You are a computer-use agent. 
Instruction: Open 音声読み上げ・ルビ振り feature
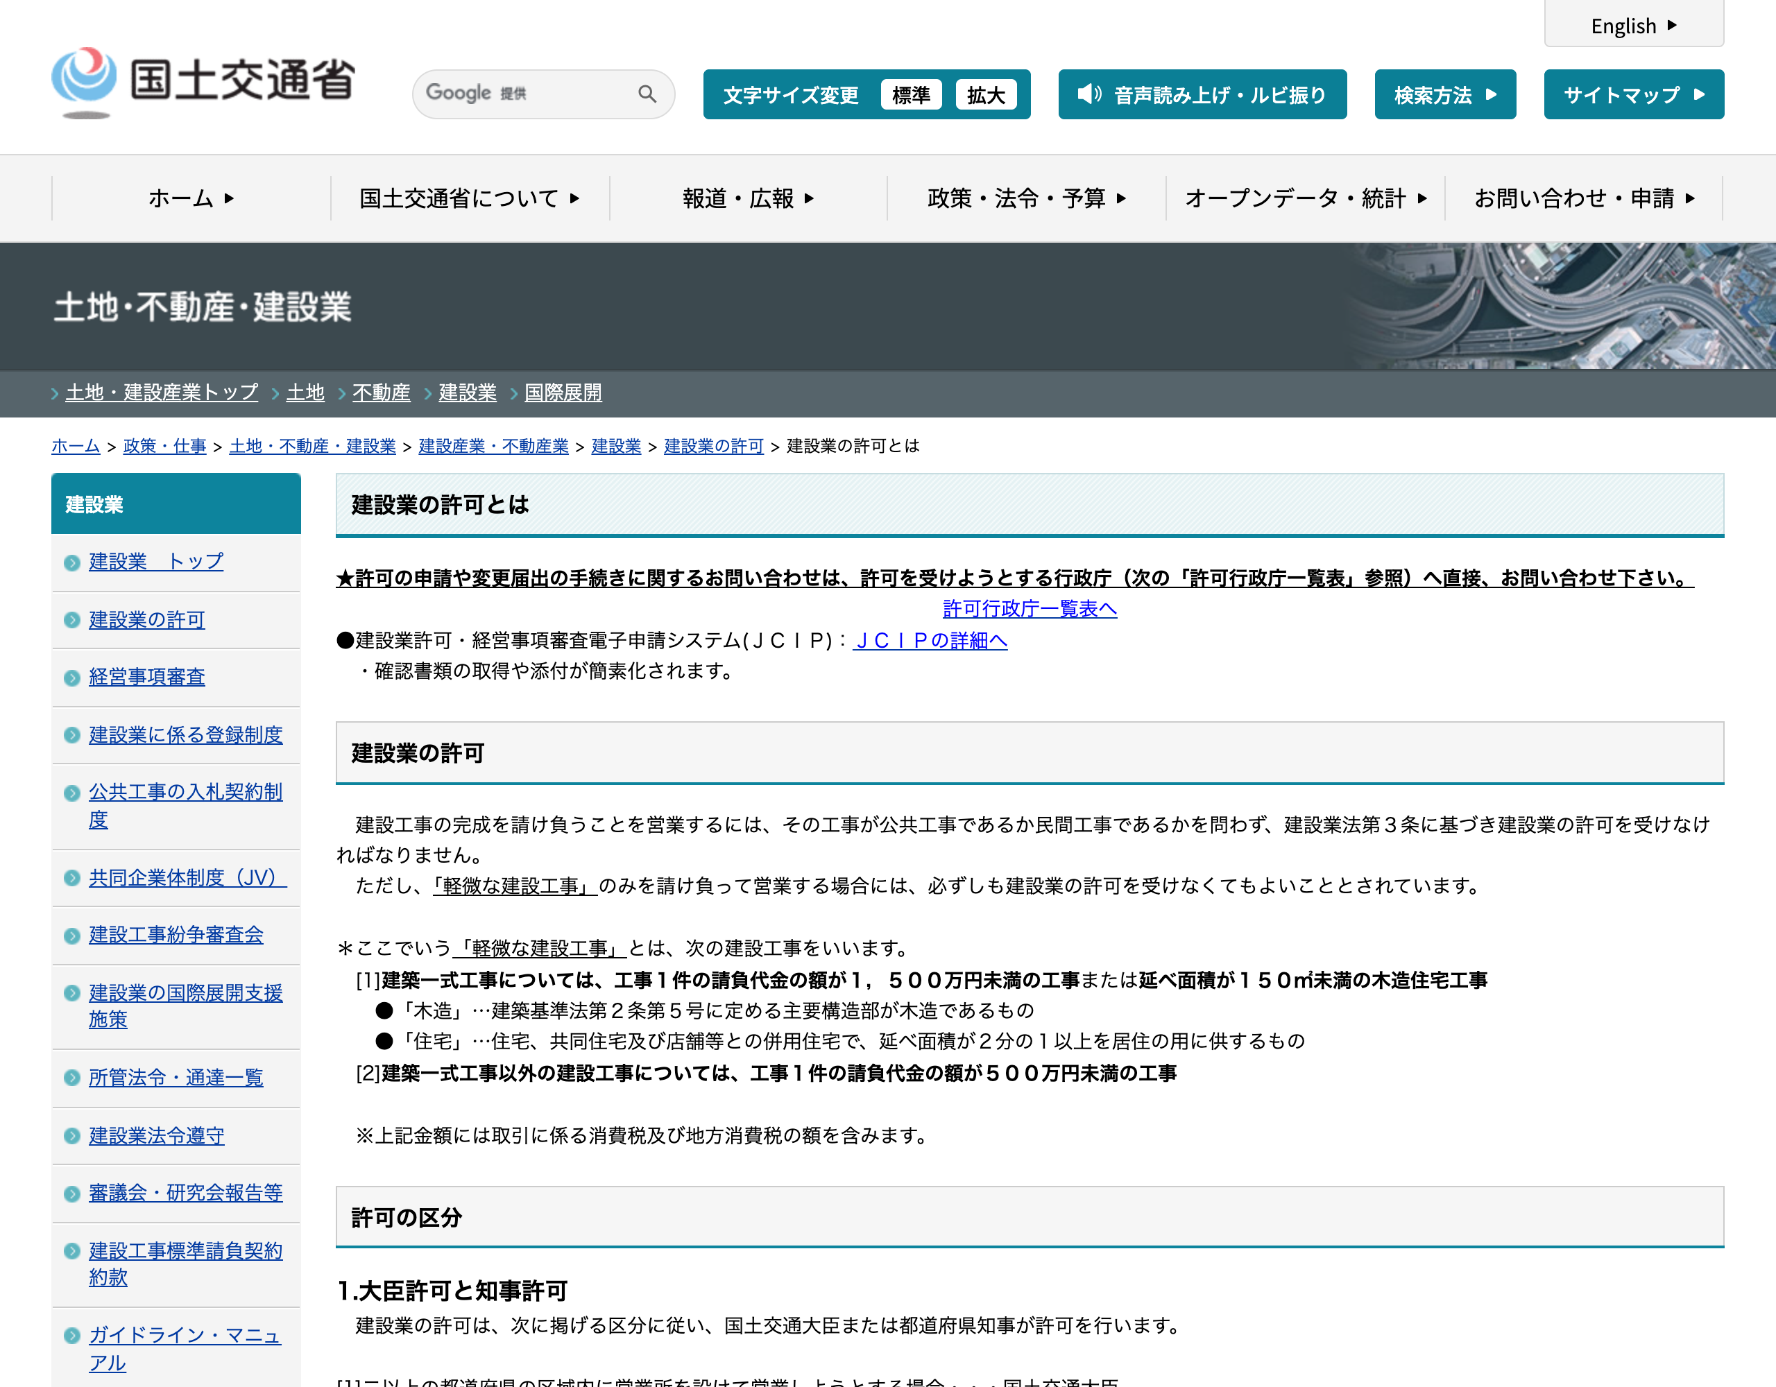click(x=1203, y=94)
